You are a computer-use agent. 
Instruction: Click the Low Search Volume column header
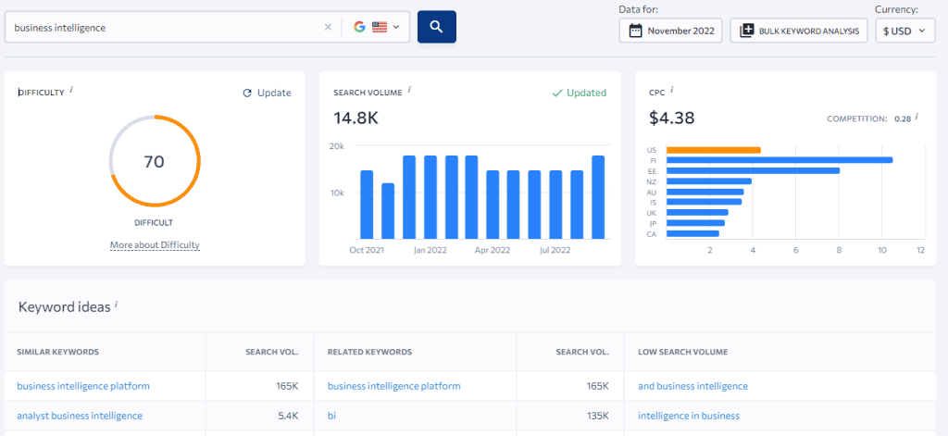click(x=683, y=352)
